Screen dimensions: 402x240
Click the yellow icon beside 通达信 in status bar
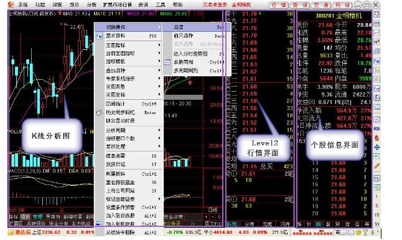pos(11,233)
